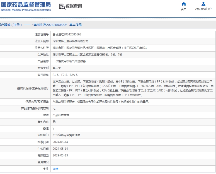Click production address ending 6楼、7楼
The width and height of the screenshot is (216, 174).
tap(87, 55)
